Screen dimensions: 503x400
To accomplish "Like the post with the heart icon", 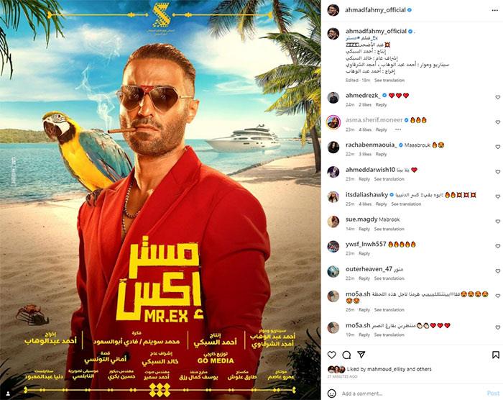I will click(x=332, y=355).
